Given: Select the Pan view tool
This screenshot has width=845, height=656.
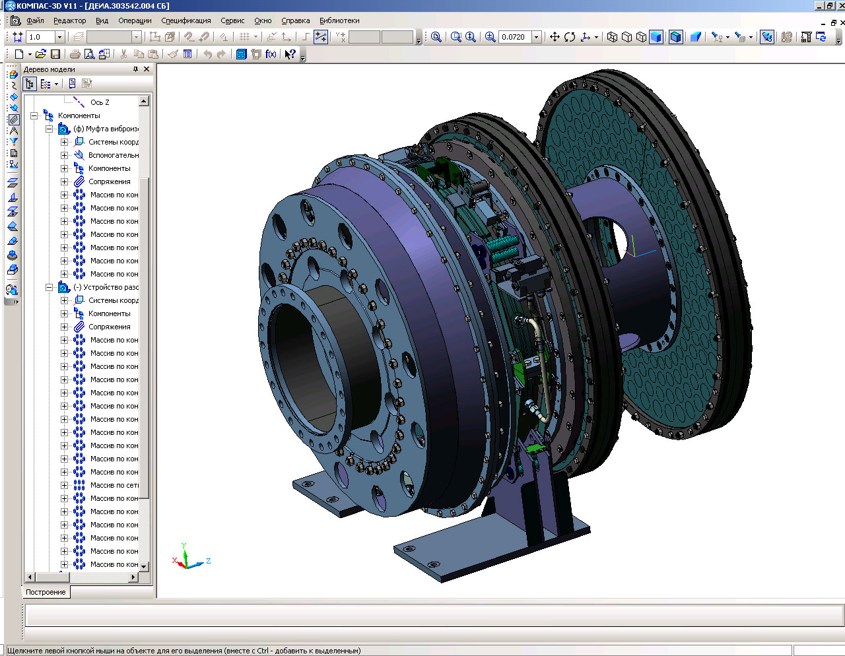Looking at the screenshot, I should 555,37.
